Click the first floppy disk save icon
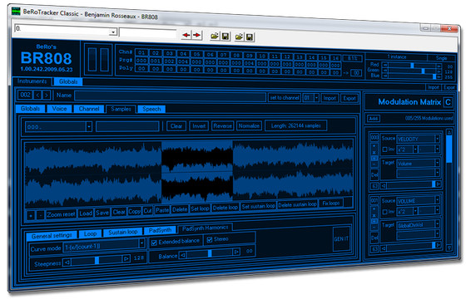 tap(226, 37)
